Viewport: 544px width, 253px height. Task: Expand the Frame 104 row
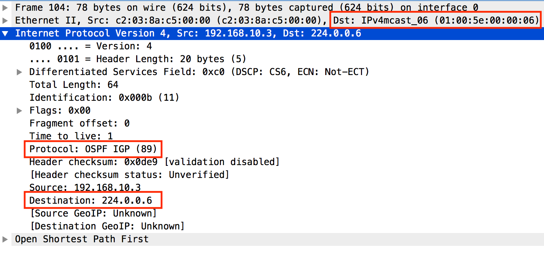click(x=5, y=8)
